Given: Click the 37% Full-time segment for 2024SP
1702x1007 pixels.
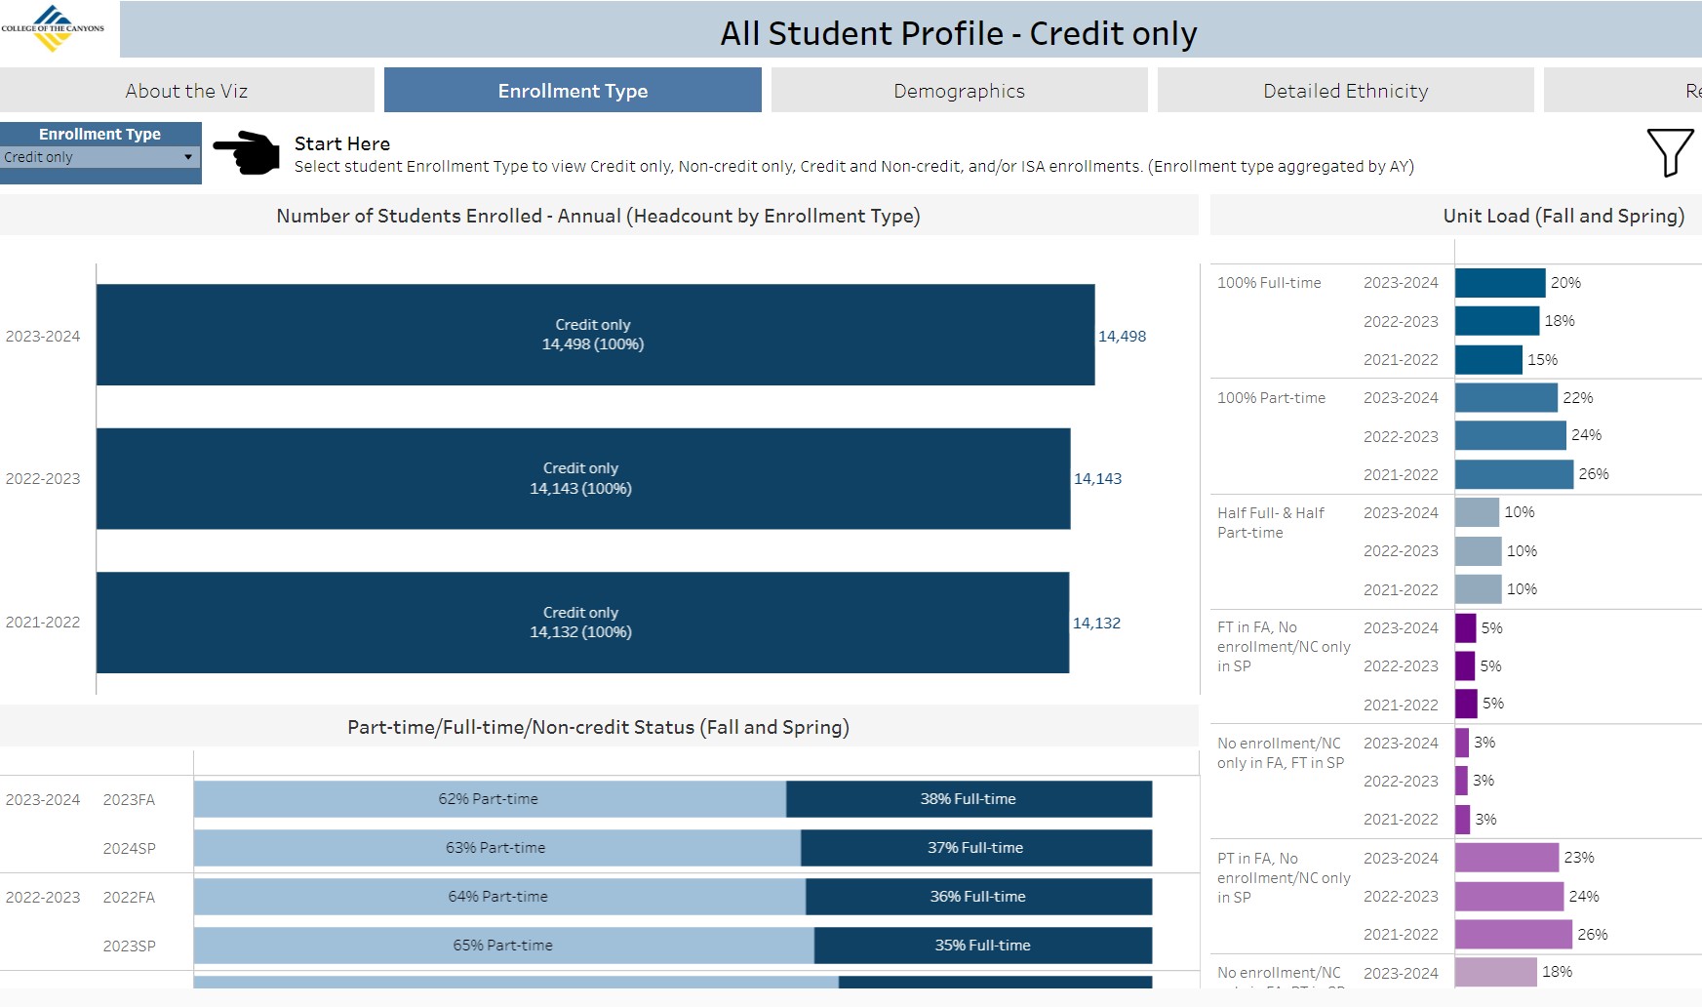Looking at the screenshot, I should (976, 848).
